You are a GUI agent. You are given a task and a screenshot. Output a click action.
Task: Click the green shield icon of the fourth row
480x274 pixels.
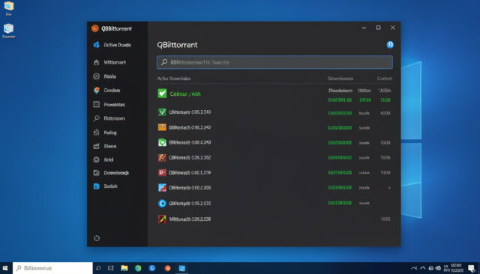162,142
